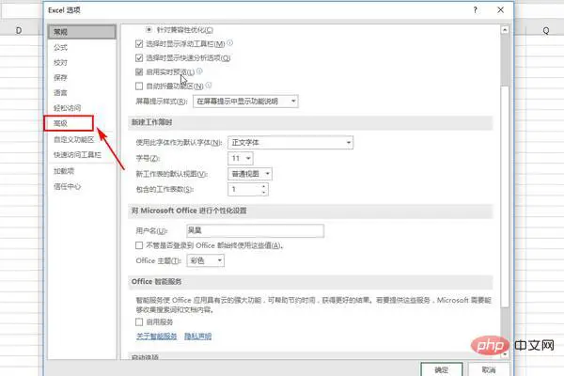Select 公式 category in left list
The image size is (564, 376).
(x=60, y=47)
